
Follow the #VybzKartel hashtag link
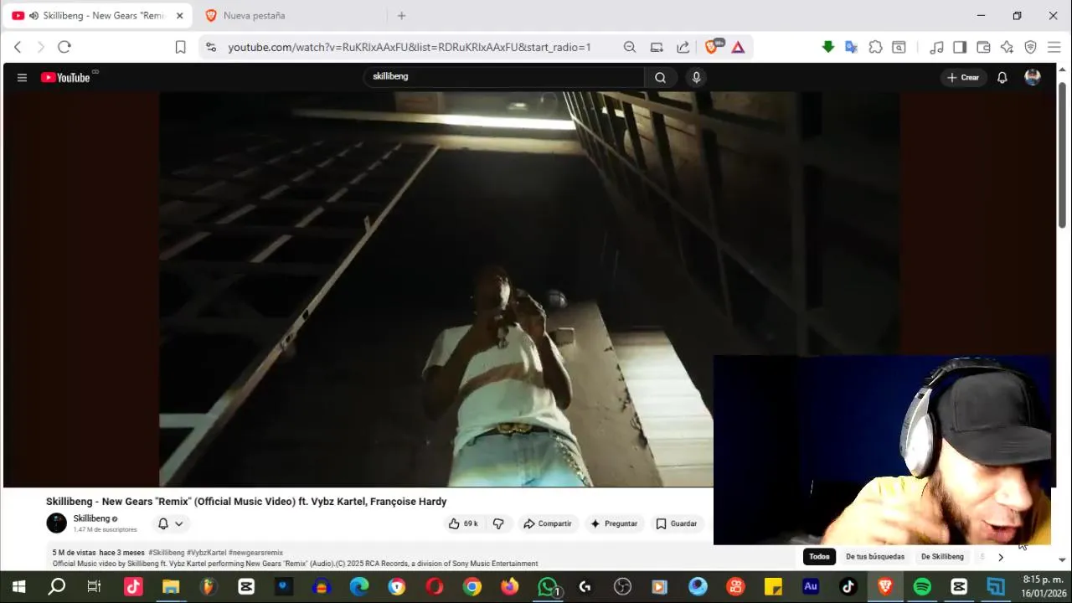pos(206,553)
